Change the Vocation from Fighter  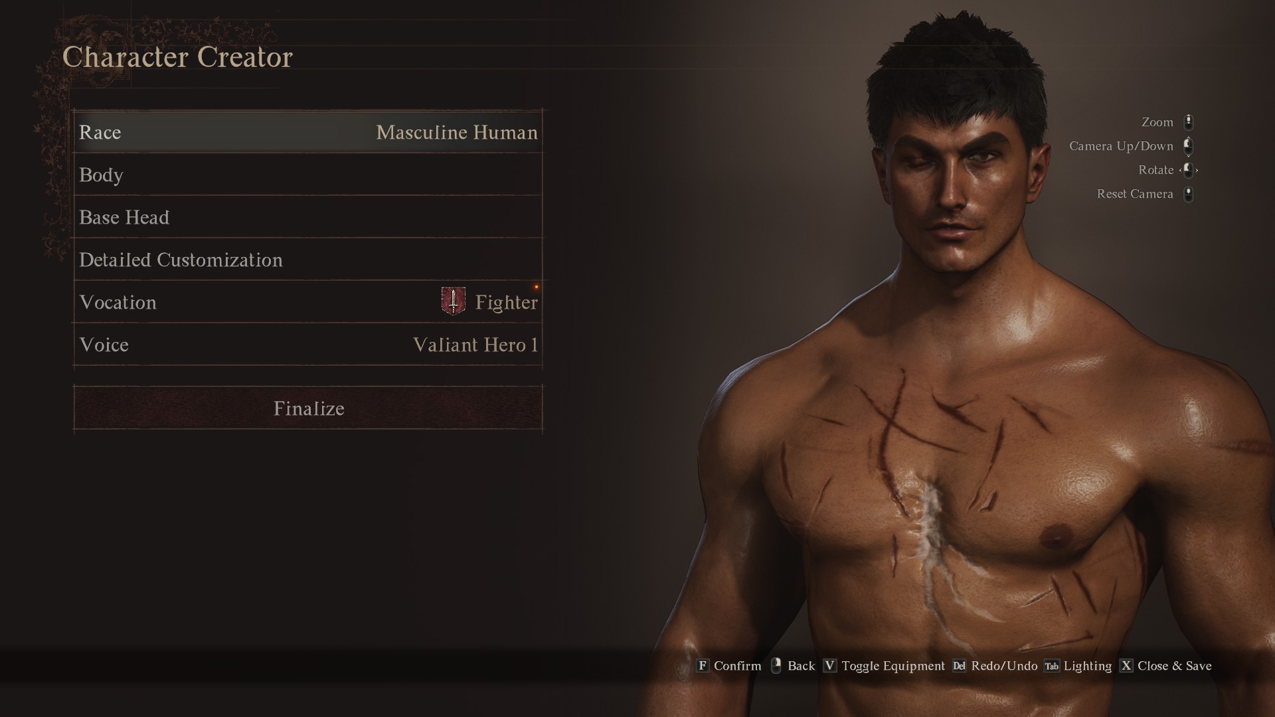coord(308,302)
